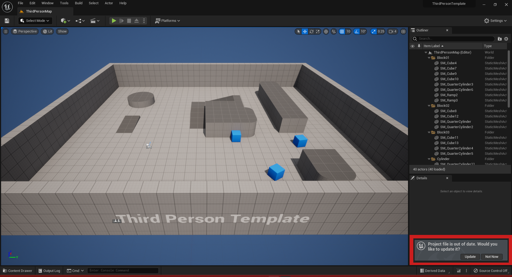The height and width of the screenshot is (277, 512).
Task: Open Outliner settings gear
Action: pos(506,39)
